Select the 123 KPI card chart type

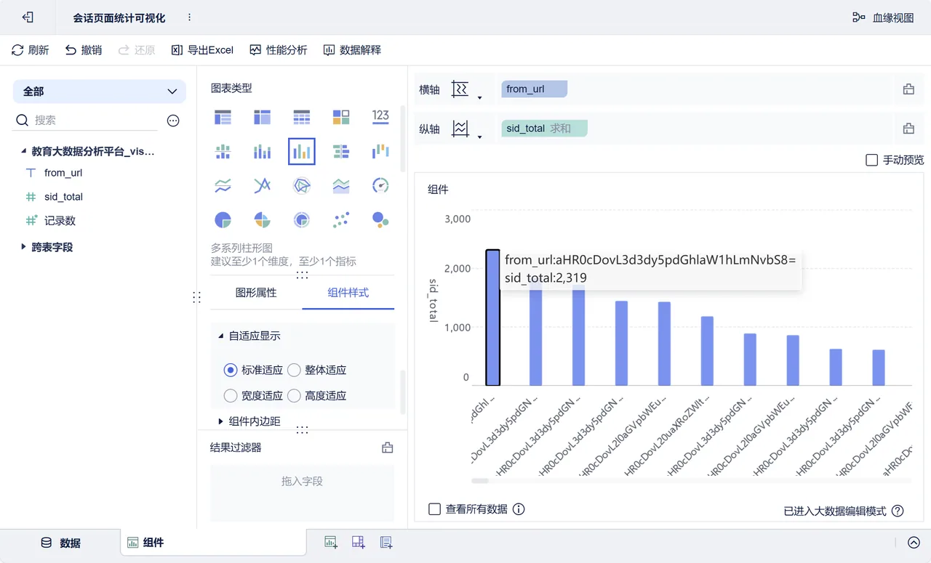(380, 116)
